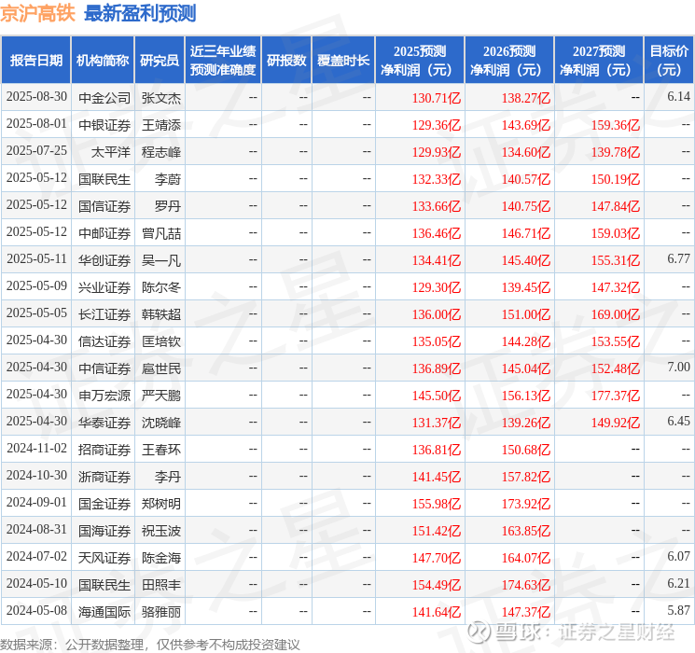Click target price 6.07
This screenshot has width=695, height=653.
click(678, 556)
